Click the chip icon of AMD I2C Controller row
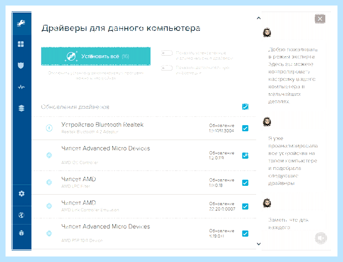343x262 pixels. (x=49, y=155)
